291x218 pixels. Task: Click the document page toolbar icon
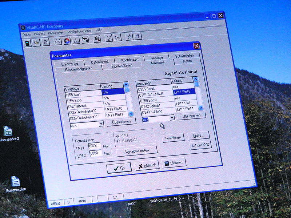[46, 42]
